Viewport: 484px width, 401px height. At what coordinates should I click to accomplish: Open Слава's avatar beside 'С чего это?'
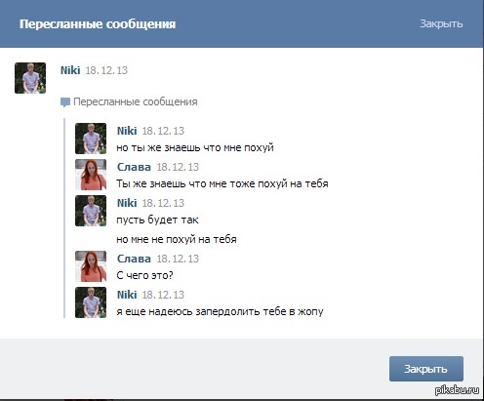(91, 266)
